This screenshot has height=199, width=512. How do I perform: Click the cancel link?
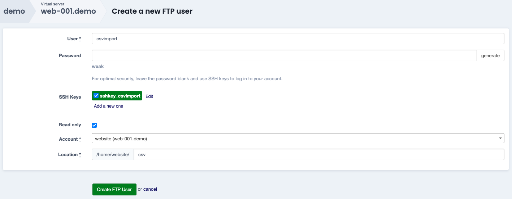coord(150,189)
